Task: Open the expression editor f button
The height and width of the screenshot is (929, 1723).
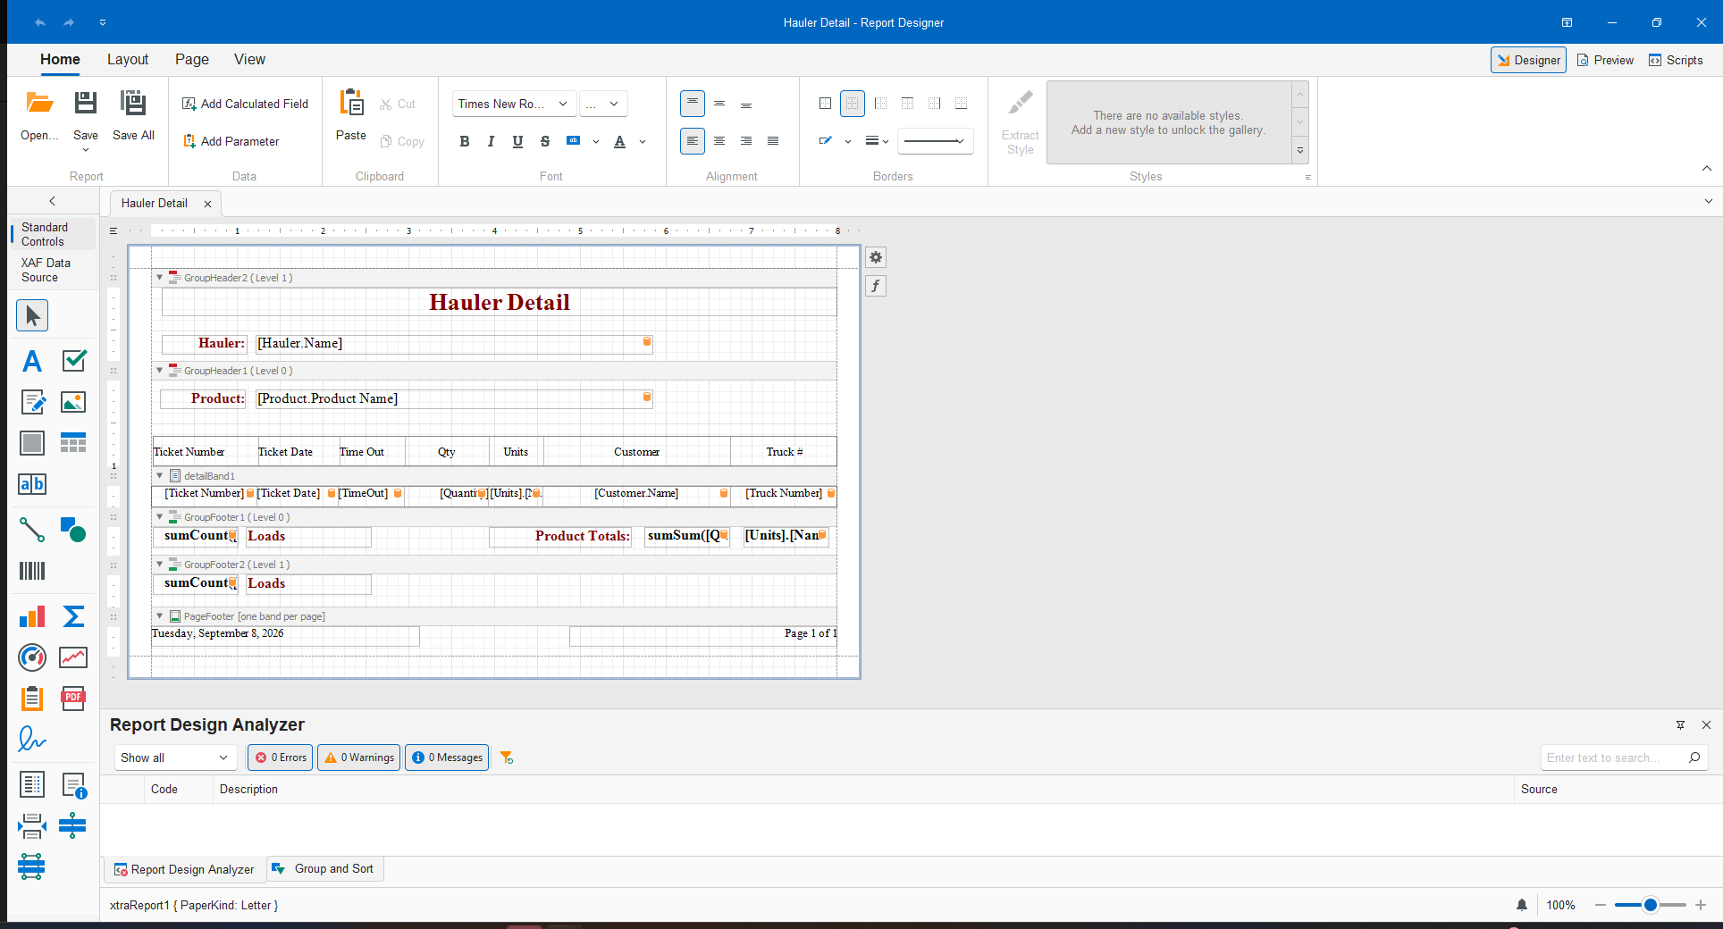Action: click(x=876, y=286)
